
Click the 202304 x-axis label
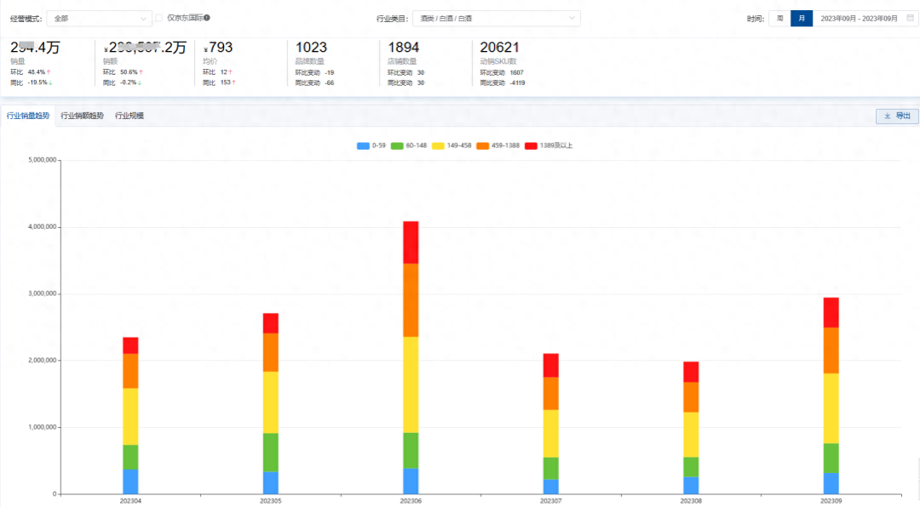130,501
